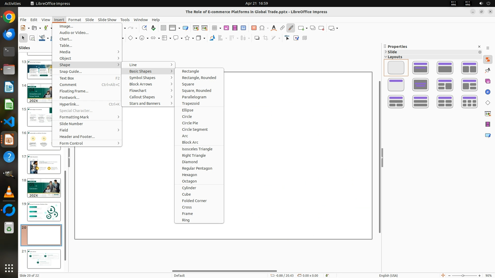
Task: Click the Insert Image toolbar icon
Action: (226, 28)
